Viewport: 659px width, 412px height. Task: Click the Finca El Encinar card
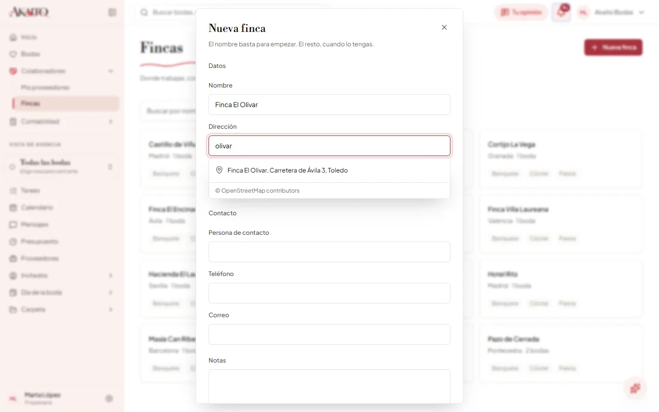click(168, 224)
